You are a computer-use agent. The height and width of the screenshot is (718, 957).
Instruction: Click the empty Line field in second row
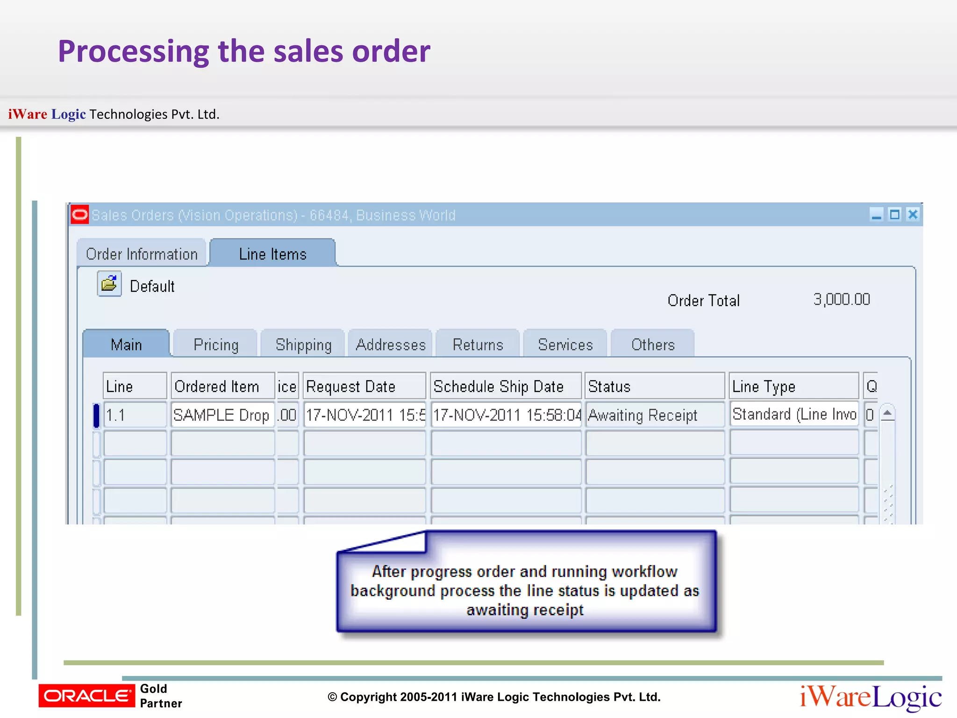pyautogui.click(x=135, y=443)
